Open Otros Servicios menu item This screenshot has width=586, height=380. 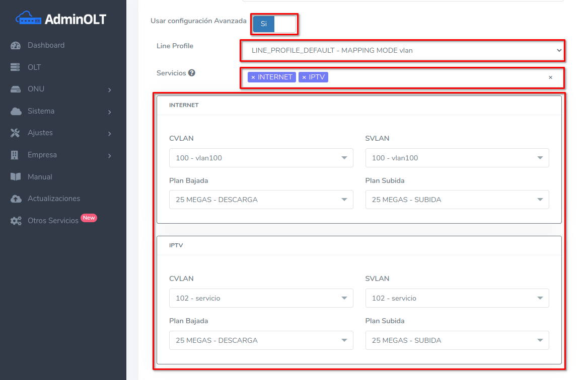point(53,221)
